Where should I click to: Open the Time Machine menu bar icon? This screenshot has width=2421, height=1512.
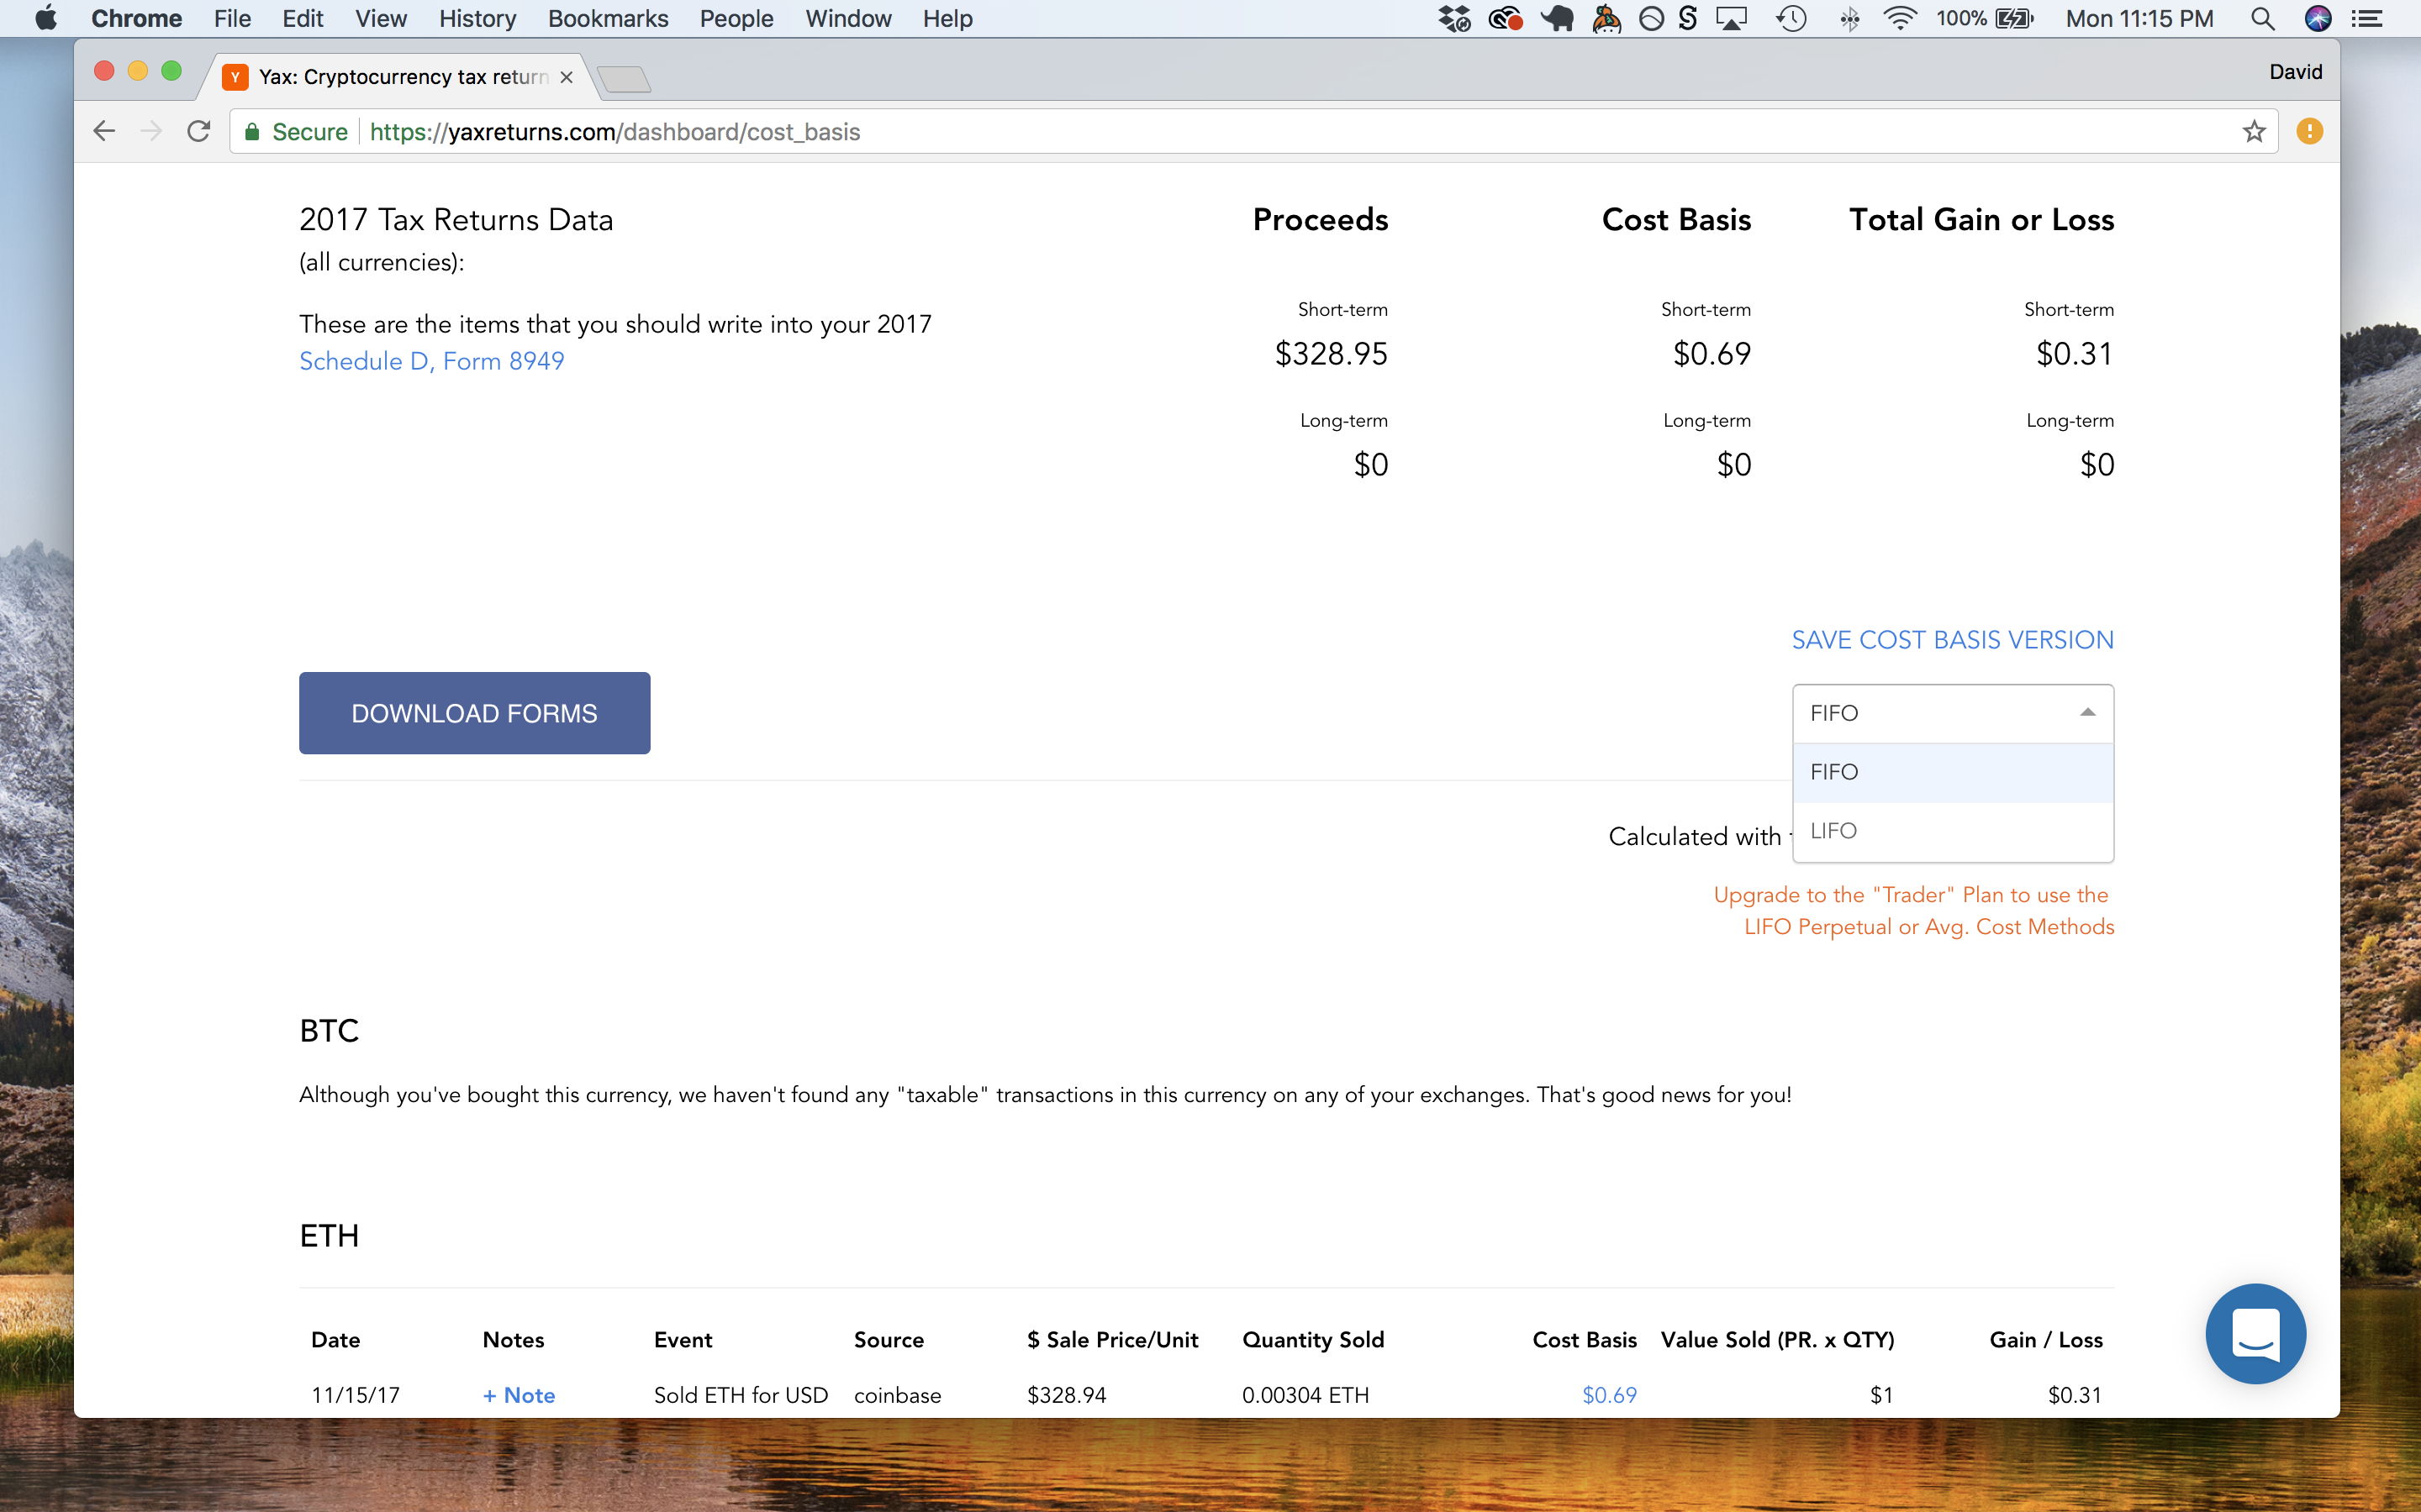1791,19
